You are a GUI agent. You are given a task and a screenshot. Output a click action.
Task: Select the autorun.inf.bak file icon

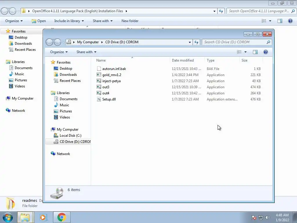[99, 69]
